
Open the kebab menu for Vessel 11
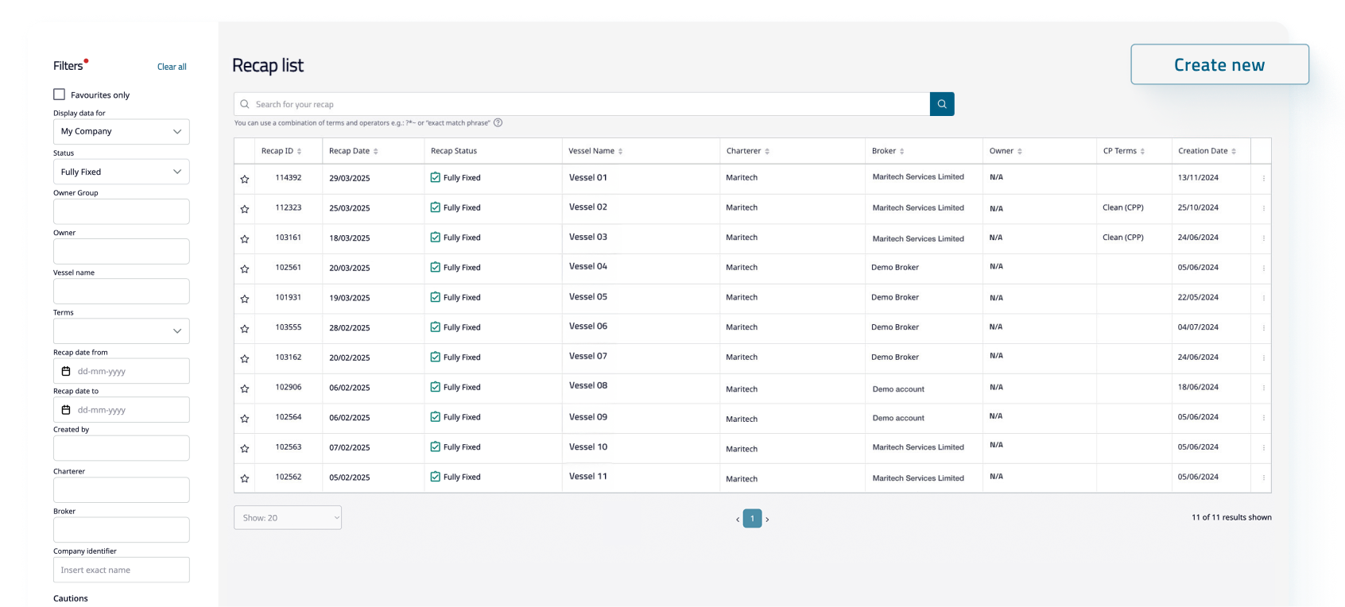coord(1263,478)
